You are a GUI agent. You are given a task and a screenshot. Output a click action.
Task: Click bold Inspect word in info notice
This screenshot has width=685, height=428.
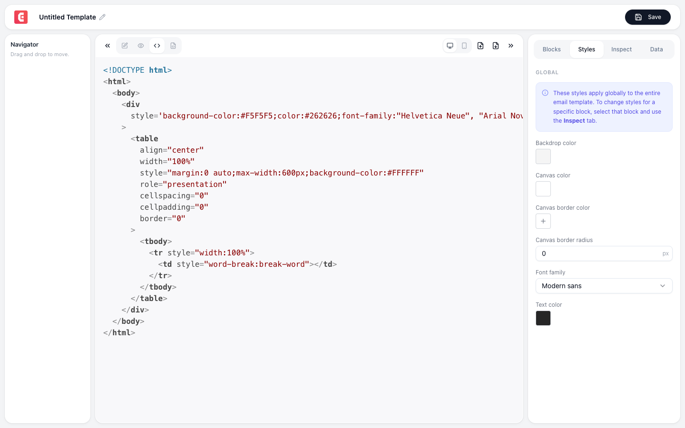point(574,121)
